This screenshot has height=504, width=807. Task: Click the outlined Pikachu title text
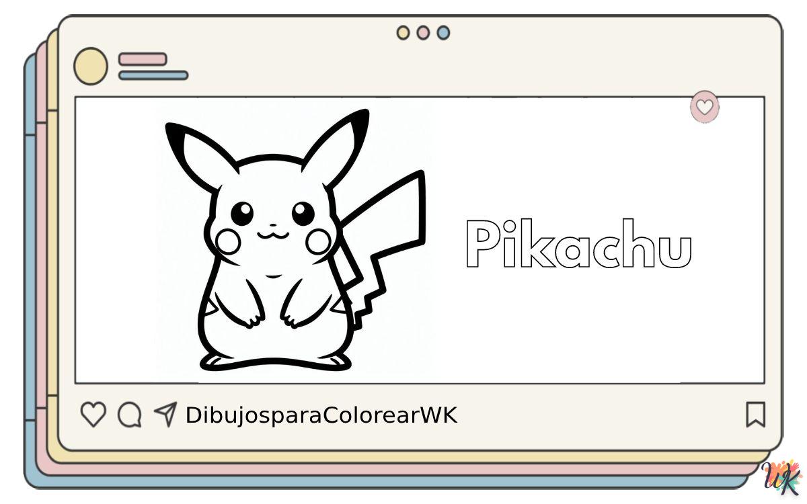578,245
